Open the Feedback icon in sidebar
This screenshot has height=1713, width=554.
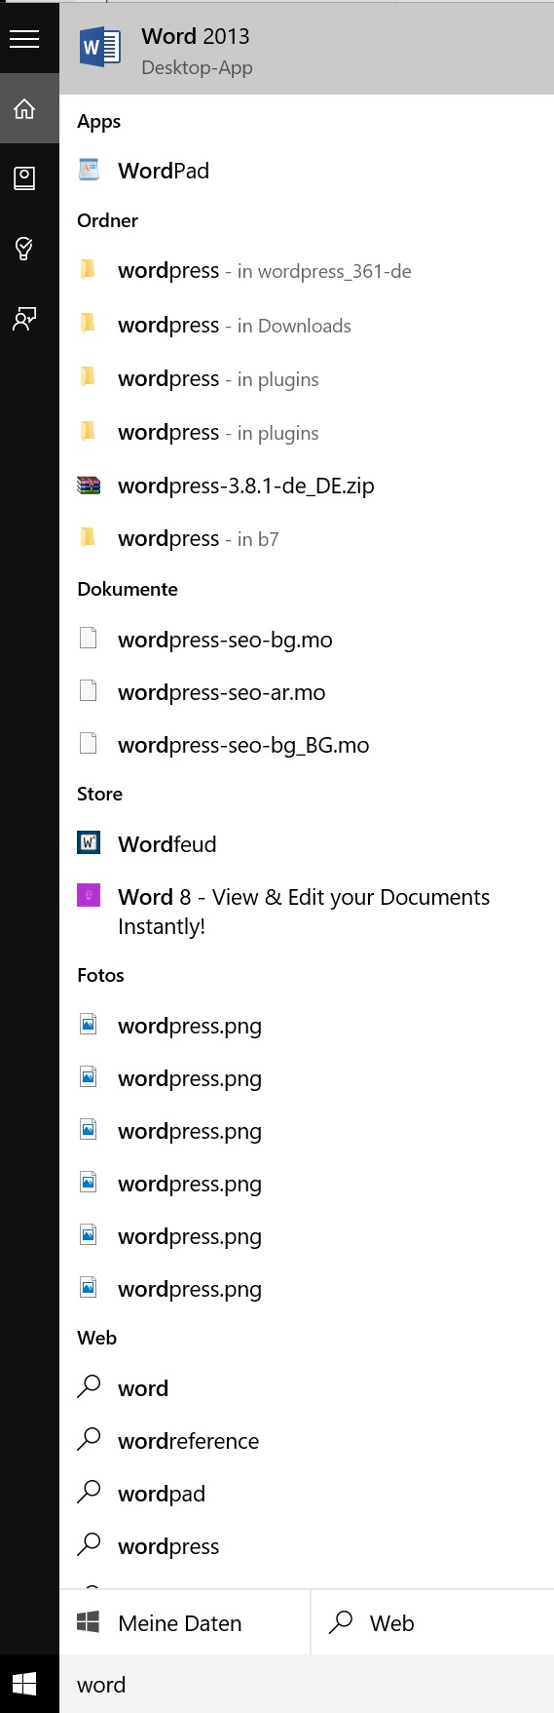pos(24,319)
